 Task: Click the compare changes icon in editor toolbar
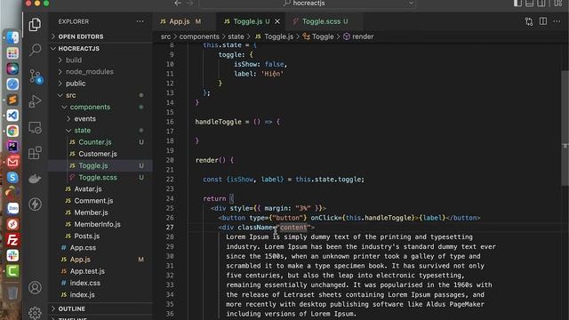click(529, 21)
